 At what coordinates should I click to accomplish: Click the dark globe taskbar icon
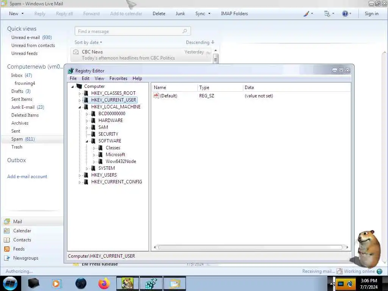[81, 283]
